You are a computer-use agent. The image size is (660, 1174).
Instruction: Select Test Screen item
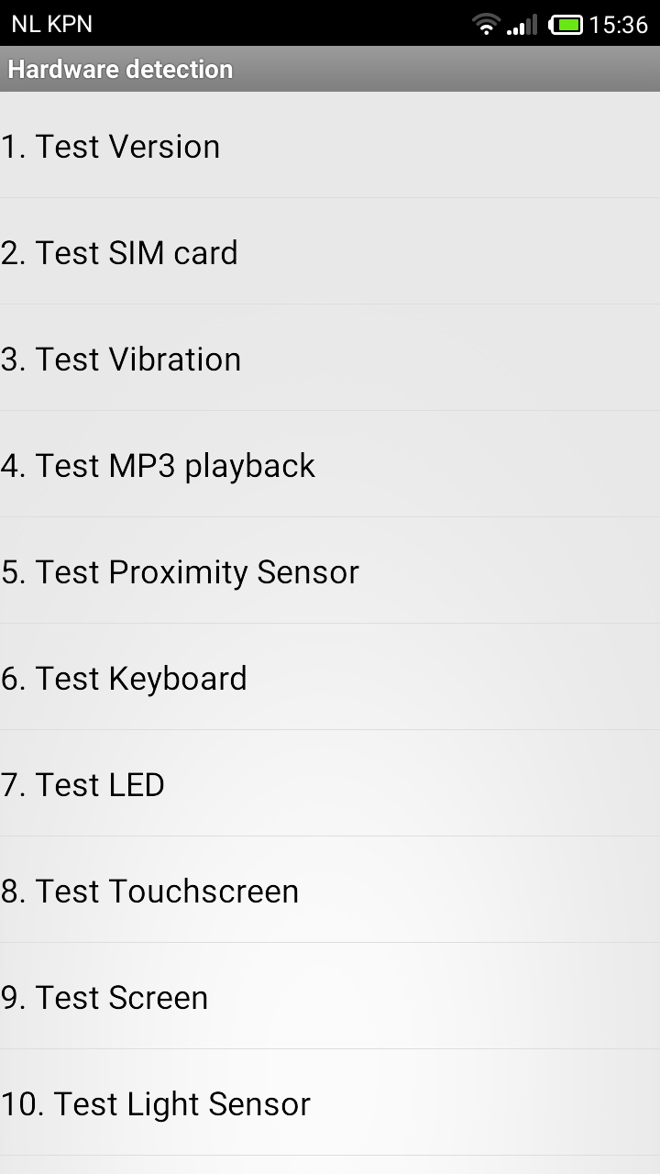330,996
